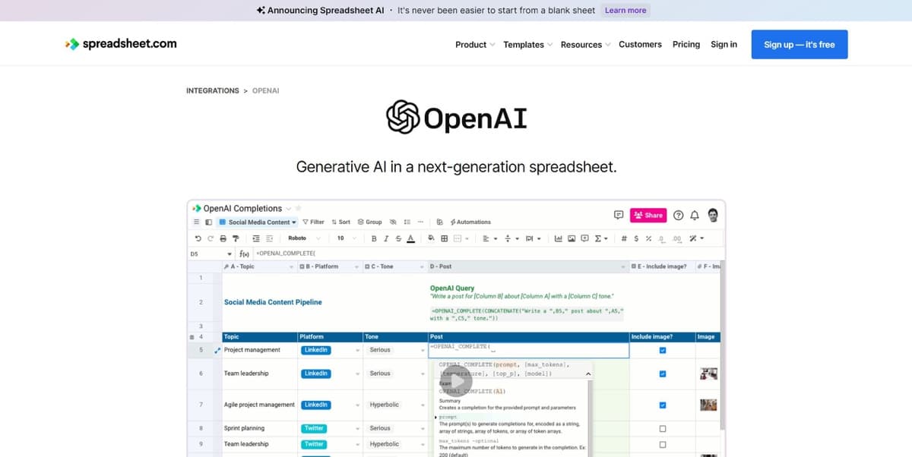Go to INTEGRATIONS breadcrumb link
Screen dimensions: 912x457
tap(213, 90)
